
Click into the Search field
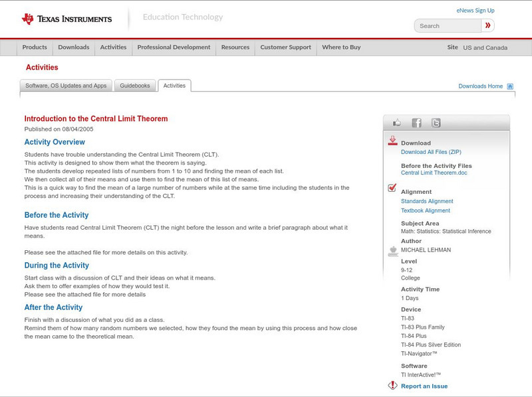click(448, 26)
